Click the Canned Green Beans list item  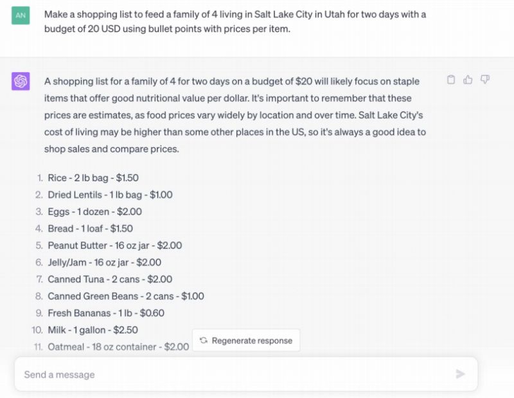[126, 296]
